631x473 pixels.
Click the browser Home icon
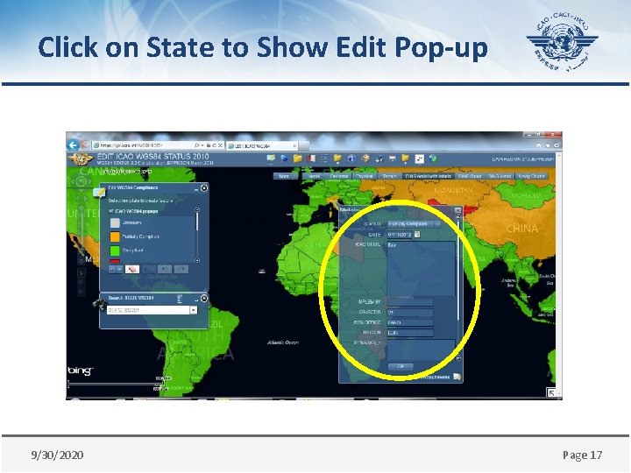[x=538, y=145]
